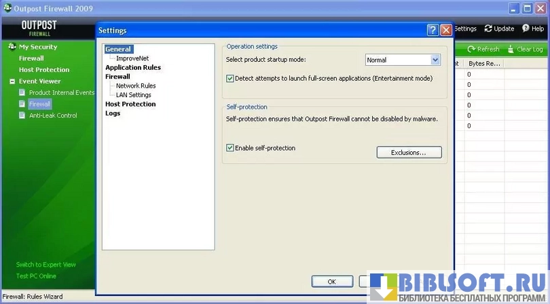Click the Switch to Expert View link

pos(46,265)
